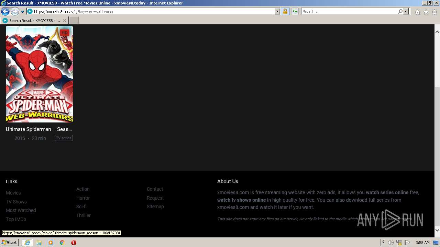Open the search provider dropdown

click(x=406, y=12)
